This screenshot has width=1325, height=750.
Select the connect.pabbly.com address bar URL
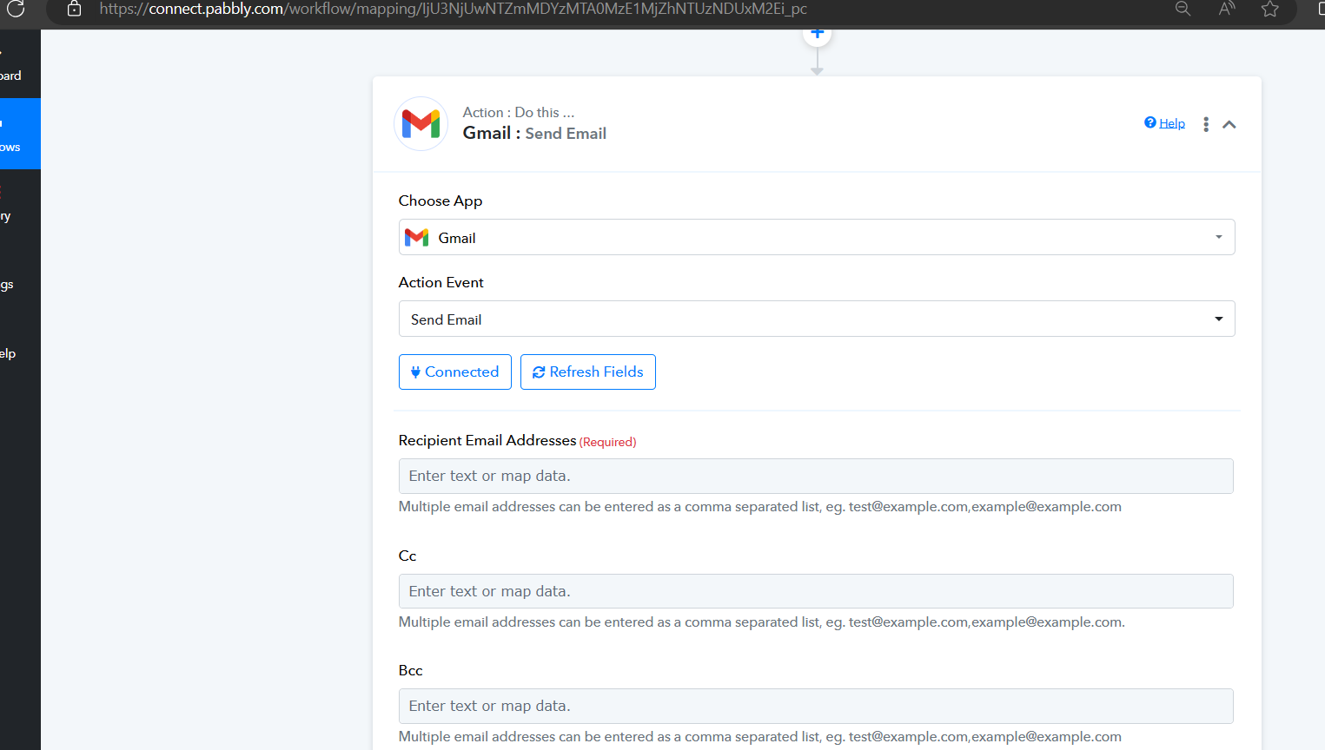454,9
